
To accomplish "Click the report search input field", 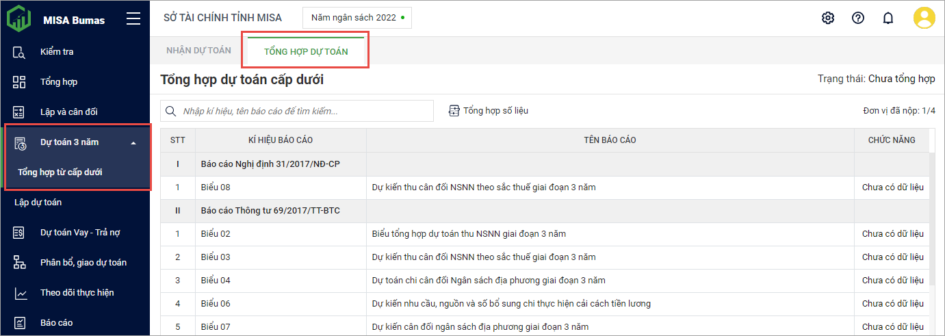I will [x=305, y=111].
